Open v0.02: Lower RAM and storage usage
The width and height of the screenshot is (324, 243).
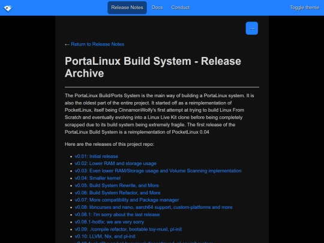tap(116, 163)
